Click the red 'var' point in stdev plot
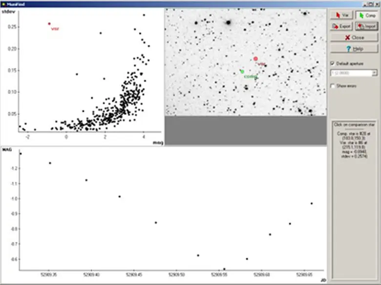 [x=49, y=23]
